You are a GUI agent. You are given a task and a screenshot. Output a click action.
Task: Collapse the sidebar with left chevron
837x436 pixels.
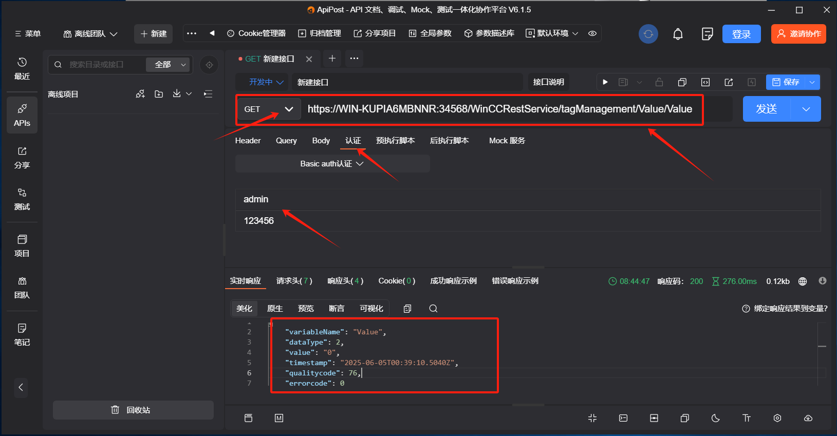click(x=21, y=387)
